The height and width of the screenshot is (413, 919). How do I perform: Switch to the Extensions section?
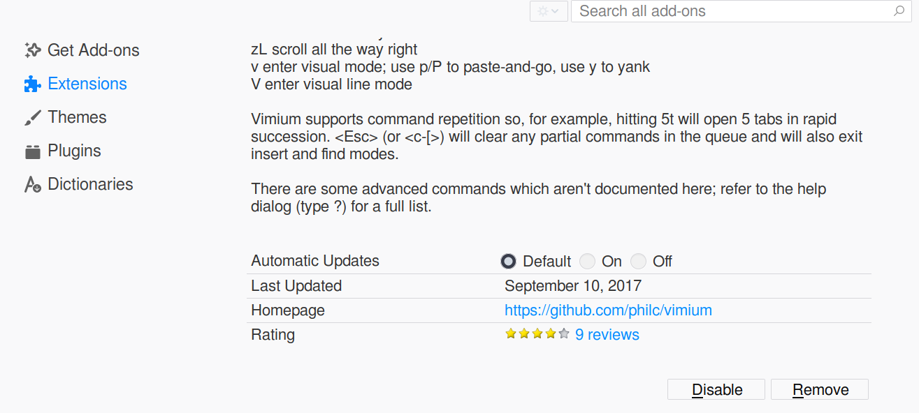click(87, 83)
